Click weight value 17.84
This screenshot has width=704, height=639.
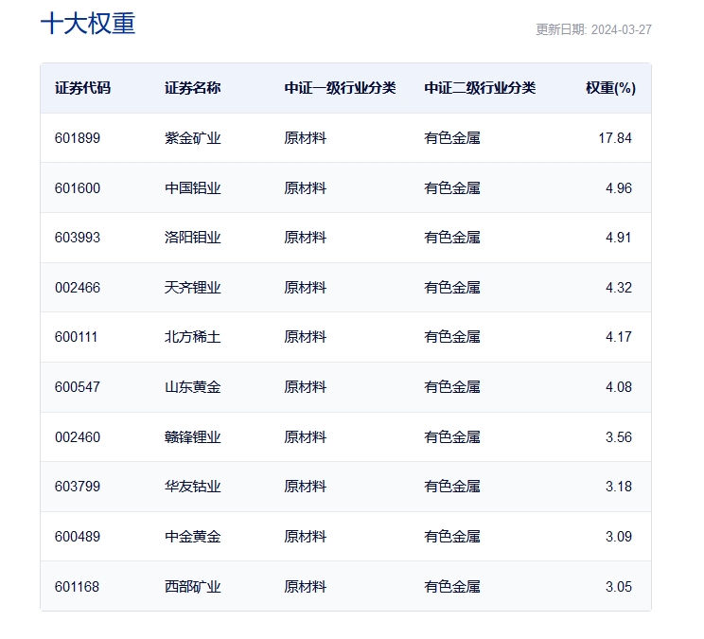(615, 138)
